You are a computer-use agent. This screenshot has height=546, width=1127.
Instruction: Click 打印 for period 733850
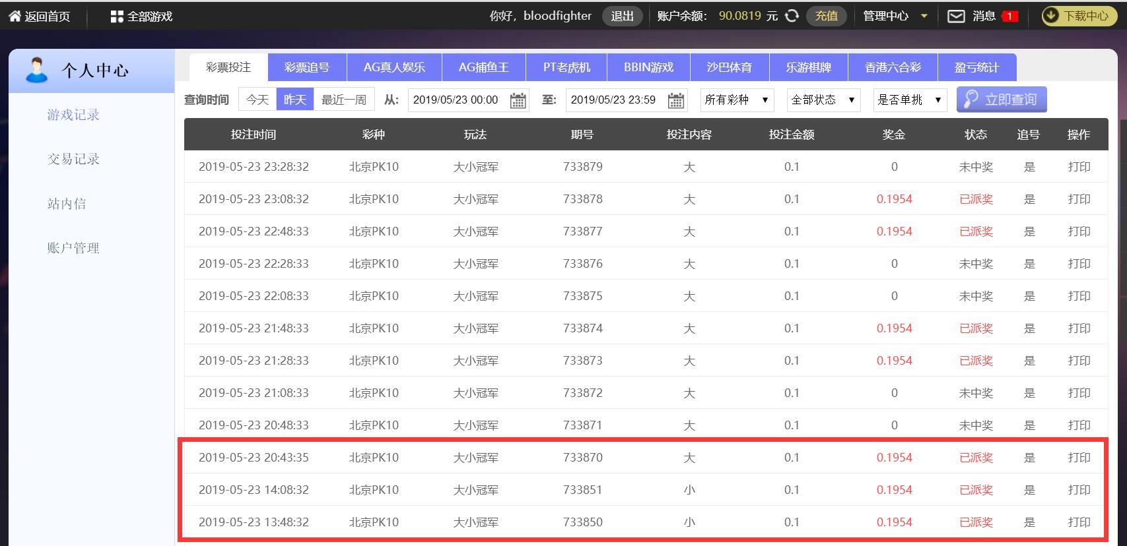coord(1079,522)
